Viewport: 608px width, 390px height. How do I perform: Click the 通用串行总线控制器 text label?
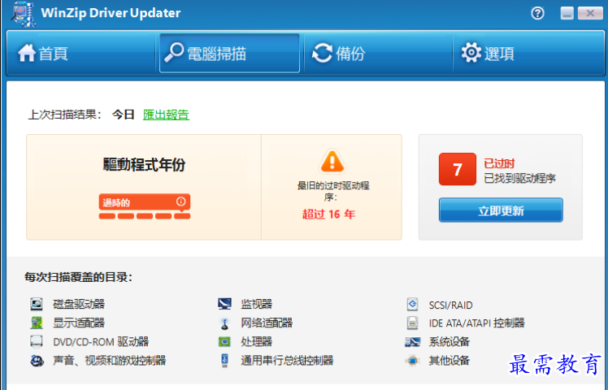click(x=287, y=361)
